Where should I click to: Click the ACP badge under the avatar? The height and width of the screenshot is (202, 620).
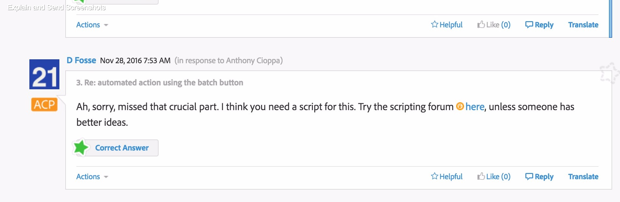[45, 105]
